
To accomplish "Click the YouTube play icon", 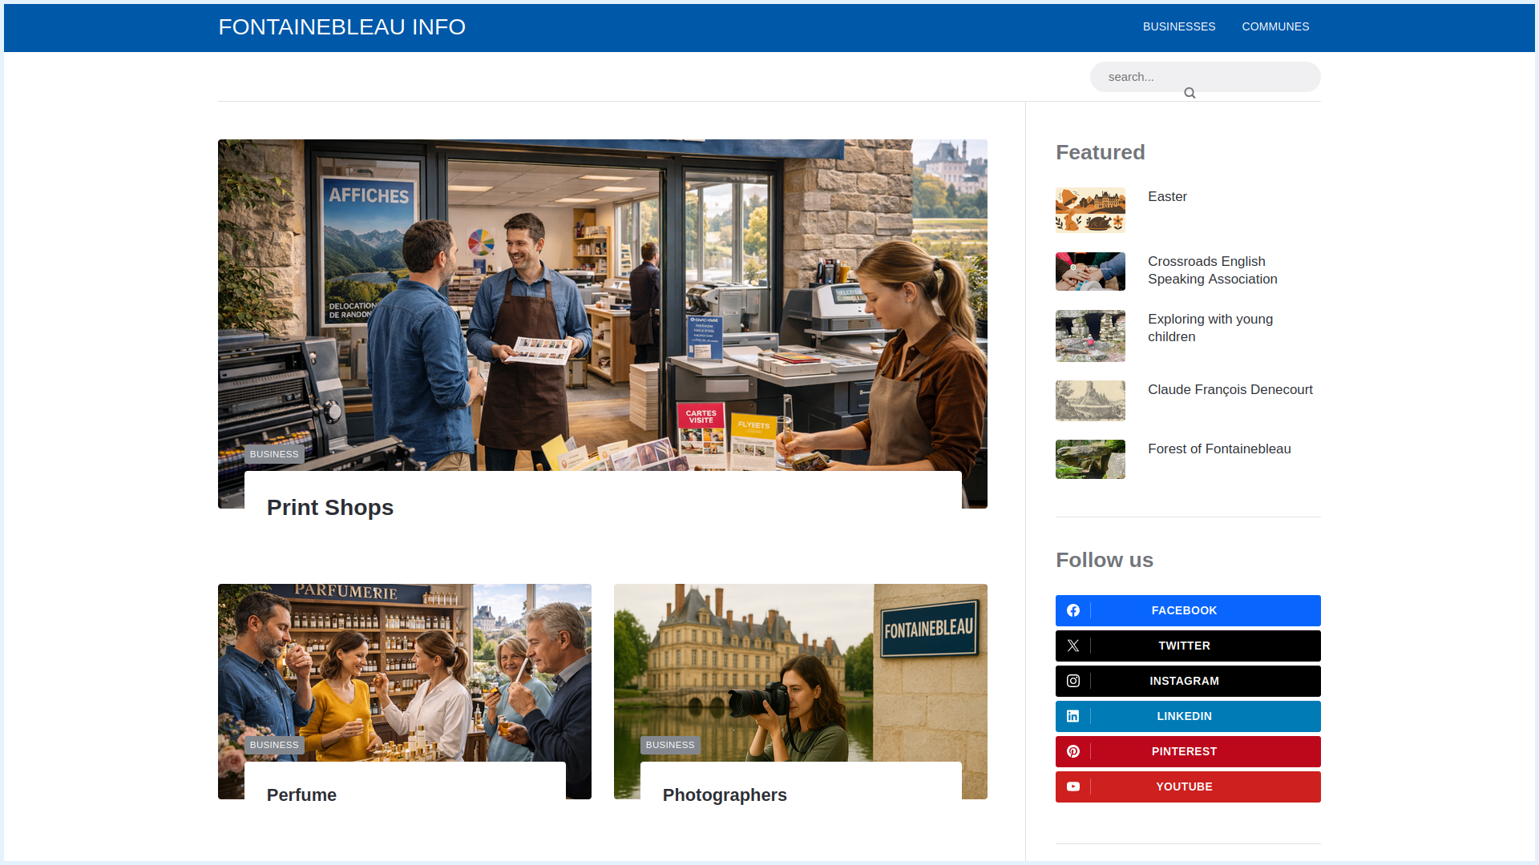I will [x=1073, y=787].
